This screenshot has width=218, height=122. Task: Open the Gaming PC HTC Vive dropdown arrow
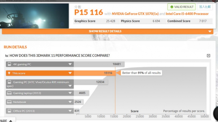click(x=70, y=86)
